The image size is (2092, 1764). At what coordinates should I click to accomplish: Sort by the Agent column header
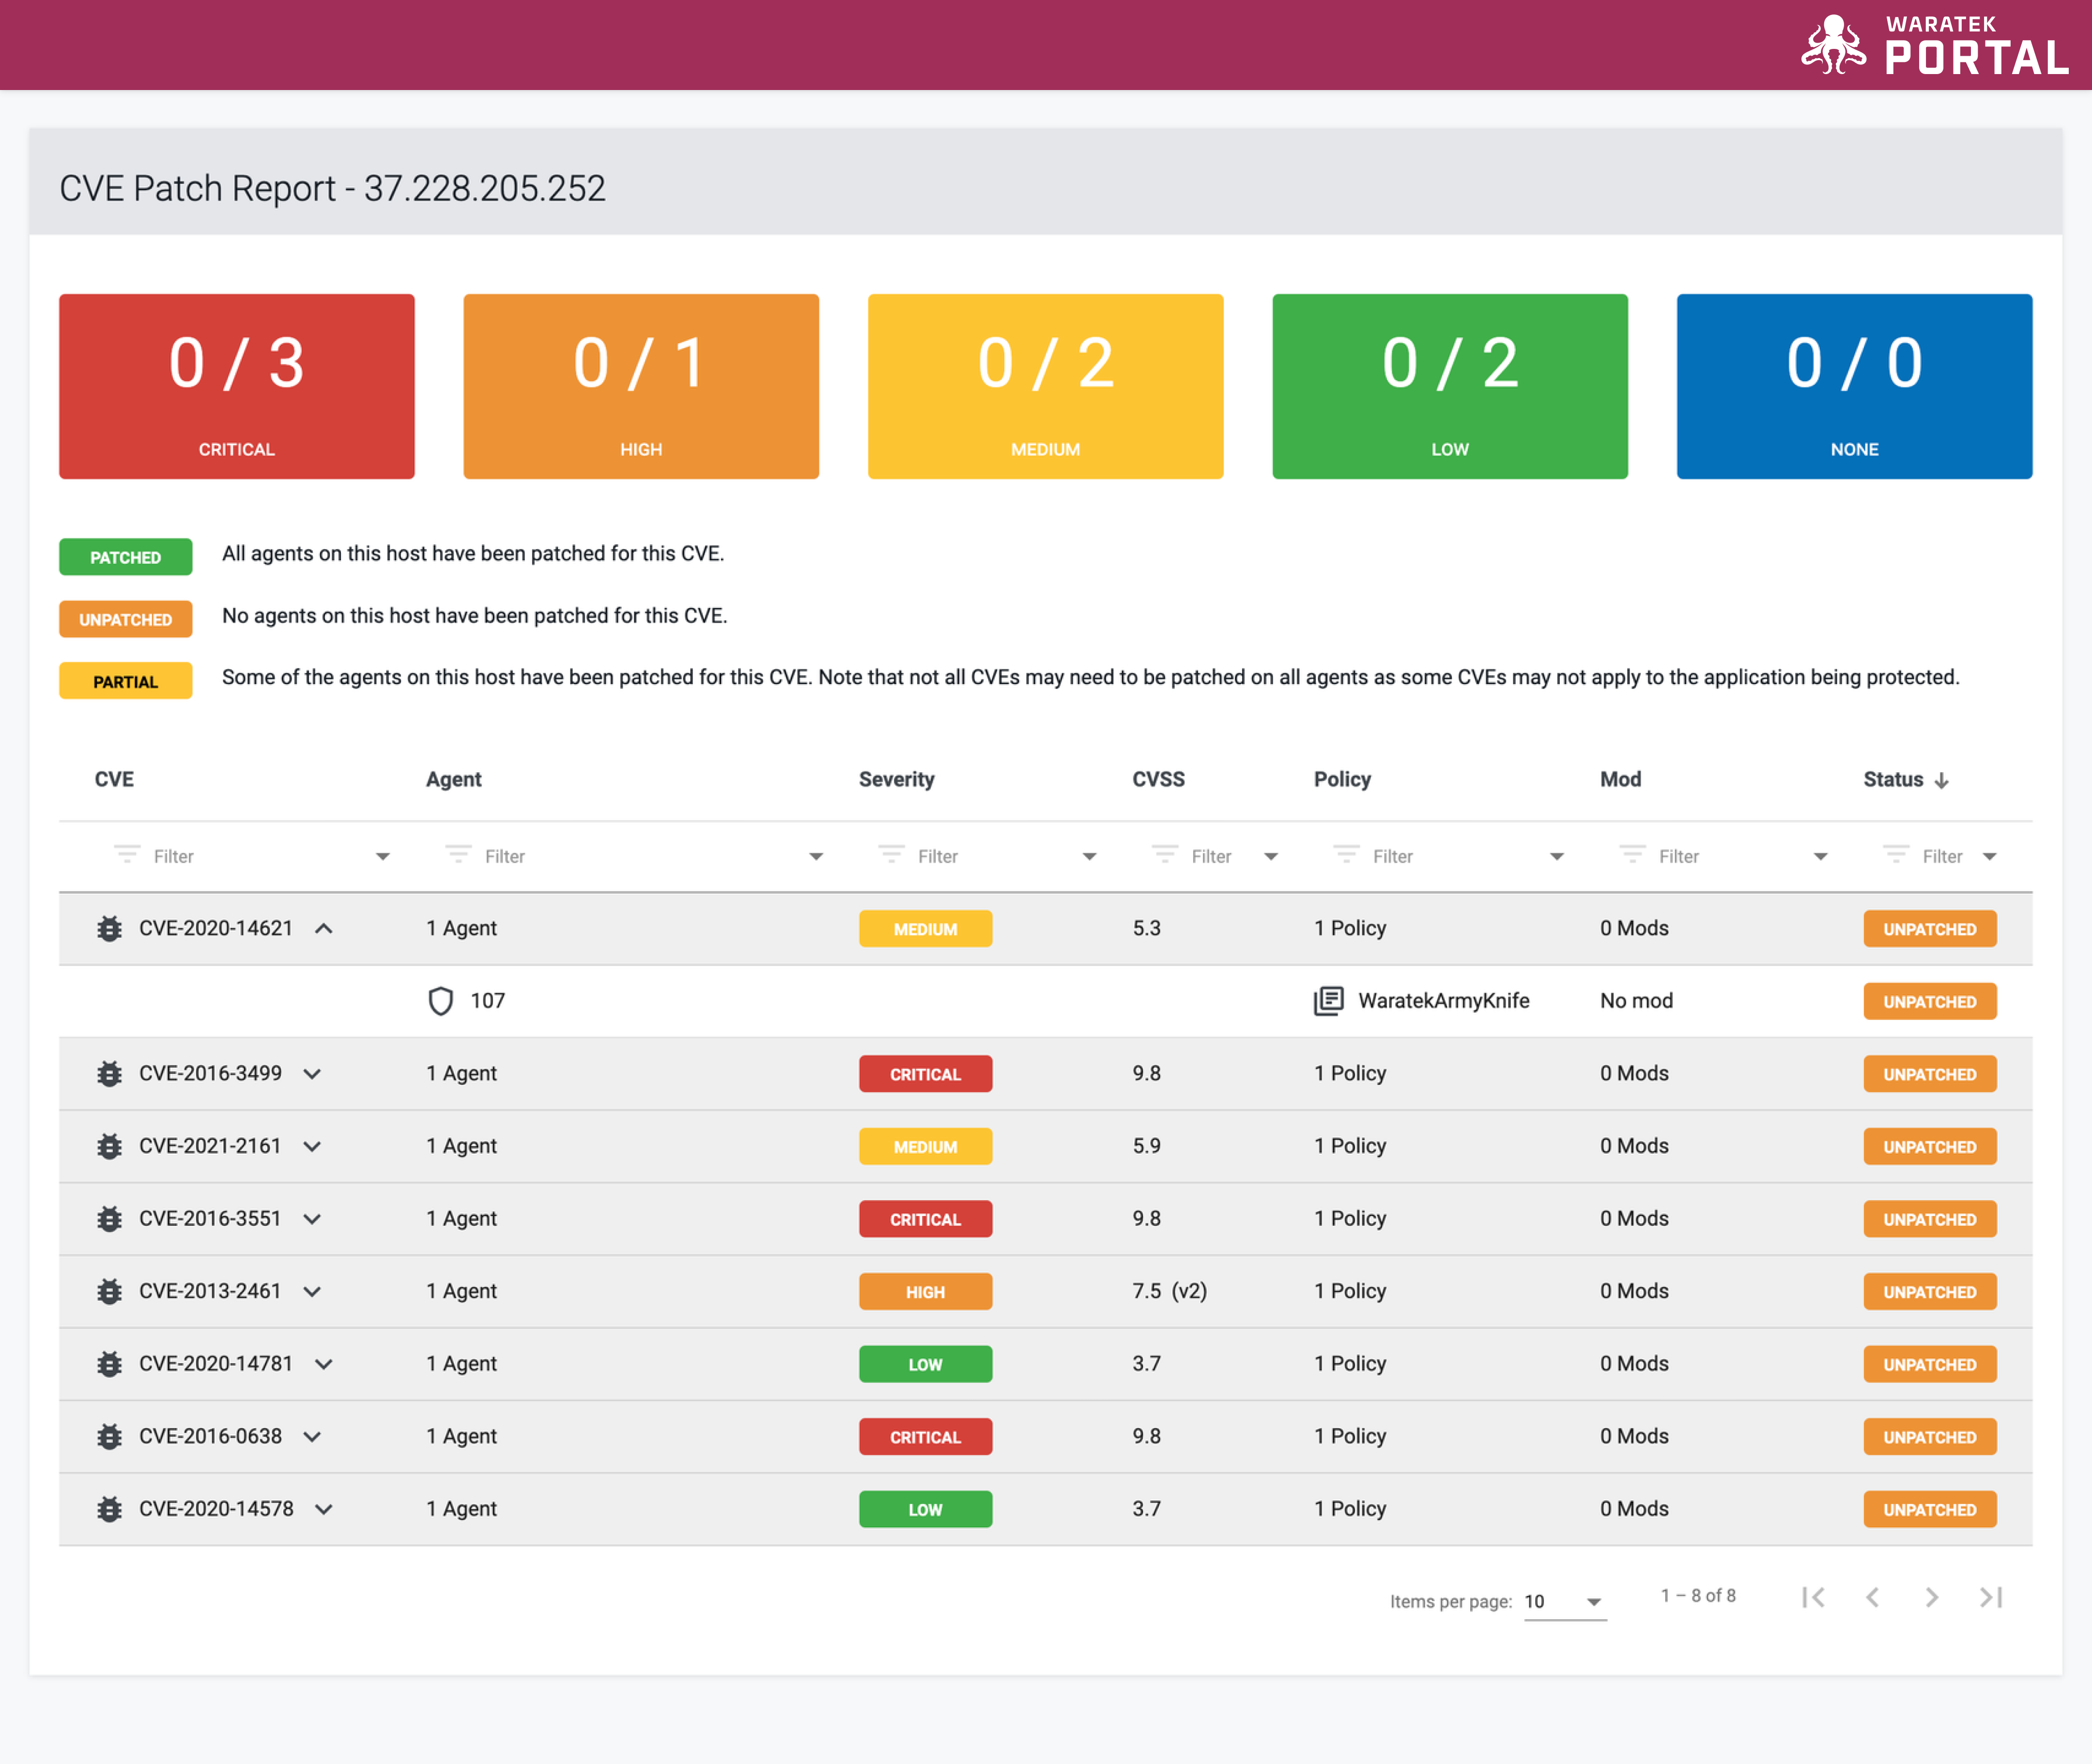click(x=453, y=779)
